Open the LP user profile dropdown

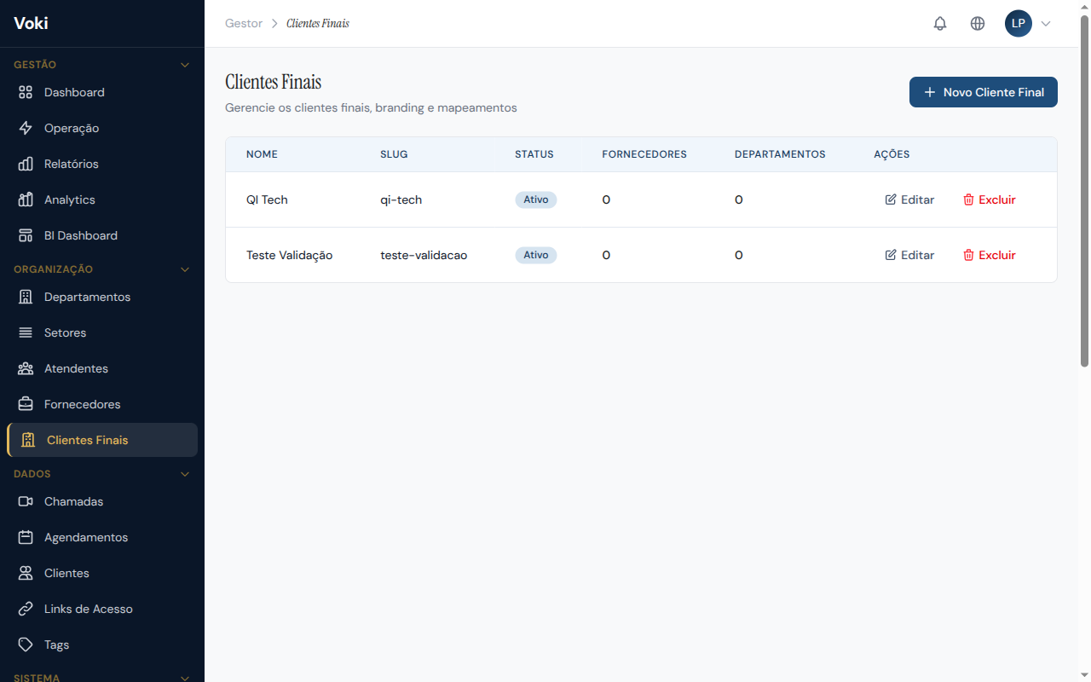click(1028, 24)
